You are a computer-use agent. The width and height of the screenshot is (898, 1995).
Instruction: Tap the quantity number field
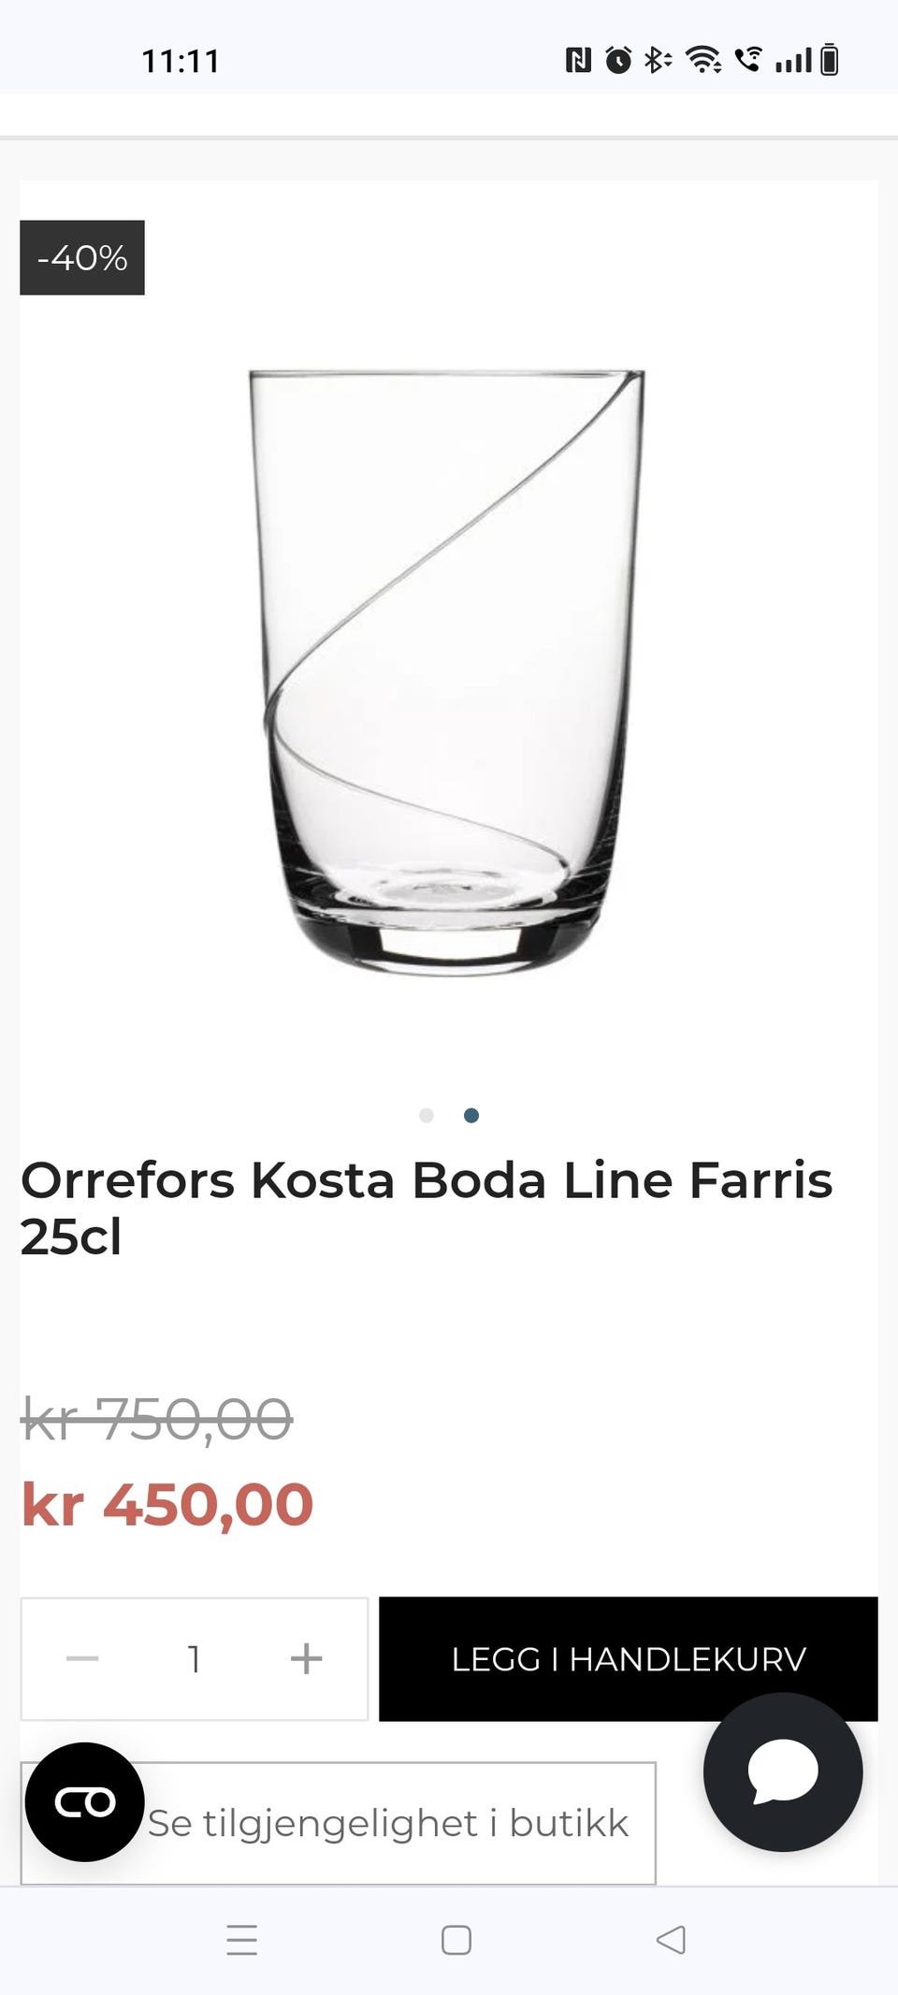194,1658
